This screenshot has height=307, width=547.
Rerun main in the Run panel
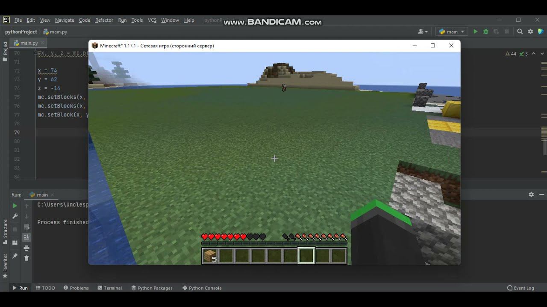[15, 206]
